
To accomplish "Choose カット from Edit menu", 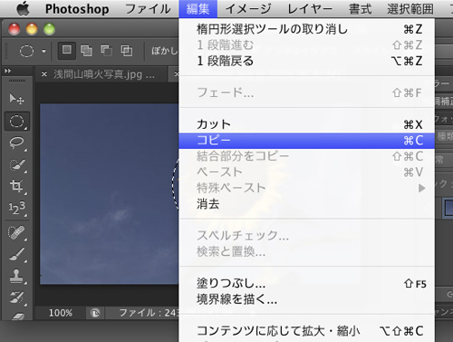I will pos(306,124).
